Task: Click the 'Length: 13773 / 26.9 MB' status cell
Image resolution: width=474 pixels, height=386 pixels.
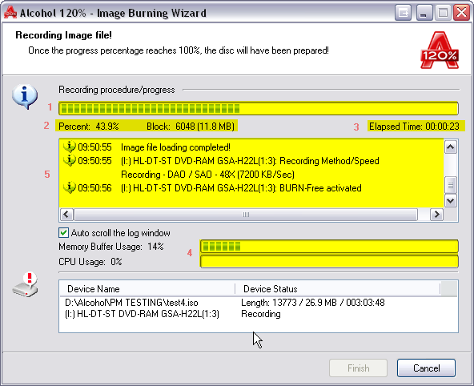Action: [x=313, y=303]
